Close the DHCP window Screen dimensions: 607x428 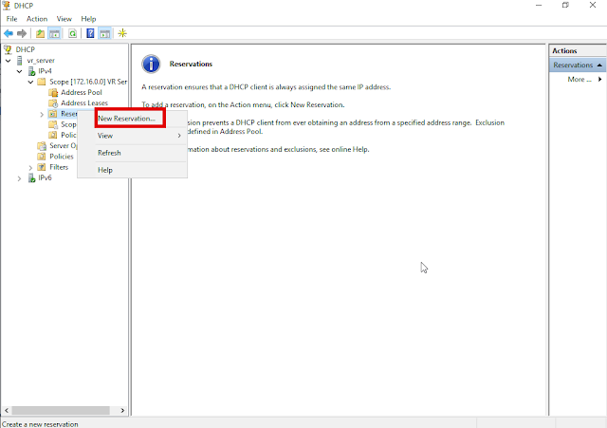click(593, 6)
